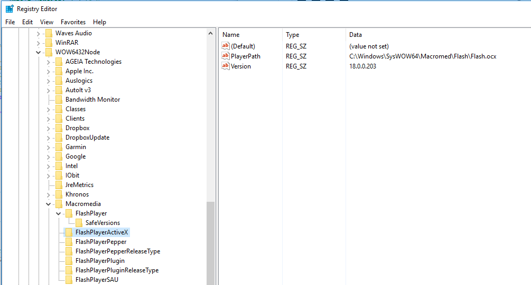Click the Macromedia folder icon
Image resolution: width=531 pixels, height=285 pixels.
[59, 204]
